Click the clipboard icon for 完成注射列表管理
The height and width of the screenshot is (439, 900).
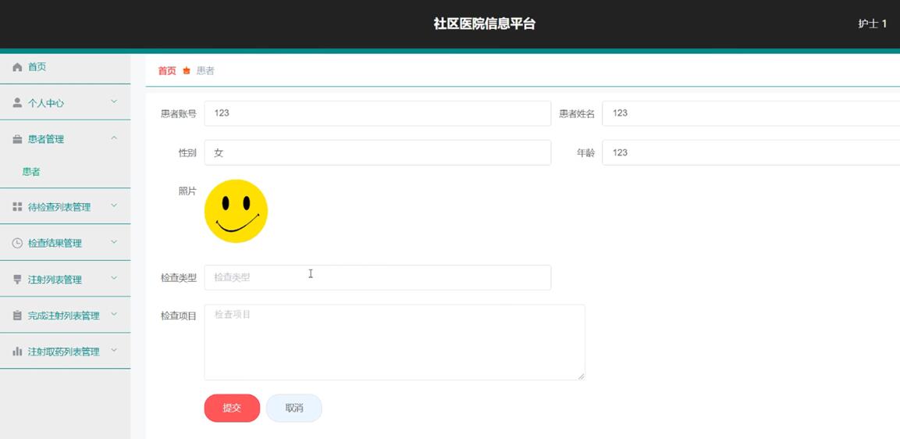pos(17,316)
